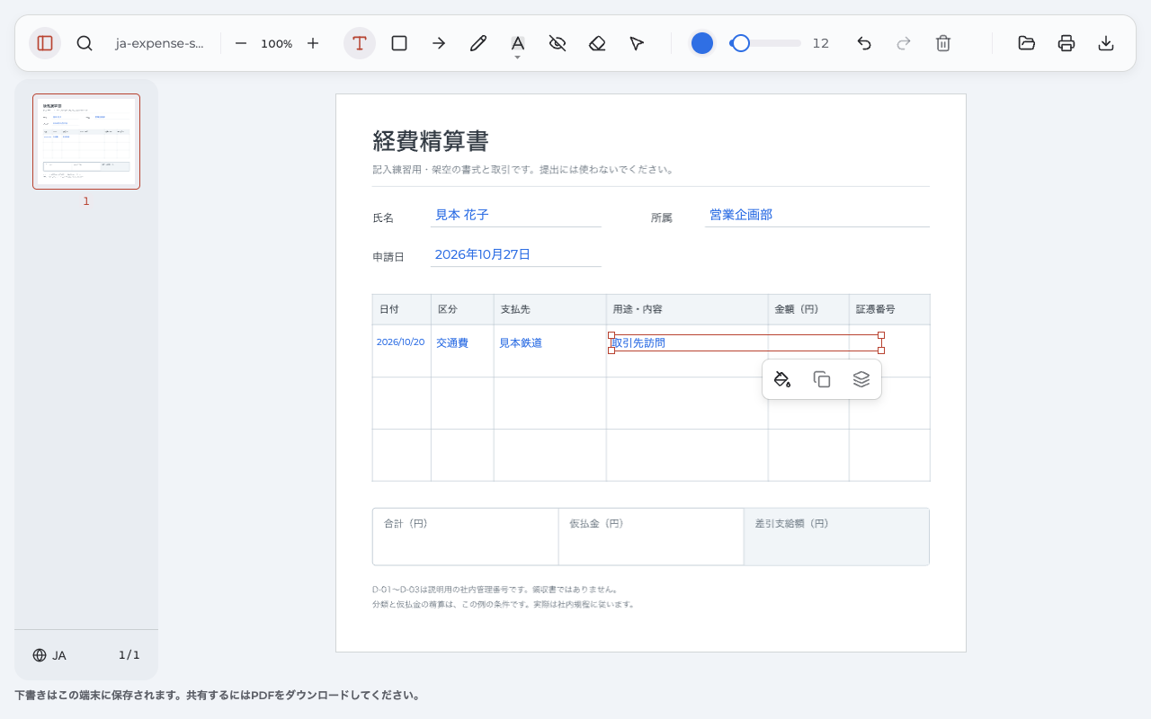Click the department text 営業企画部

click(x=741, y=215)
